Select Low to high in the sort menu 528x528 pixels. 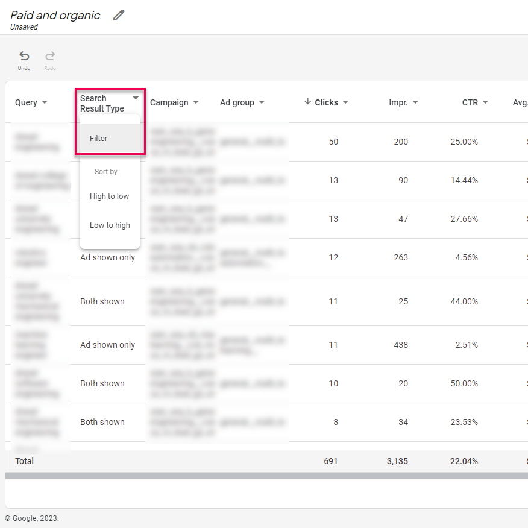[x=109, y=225]
